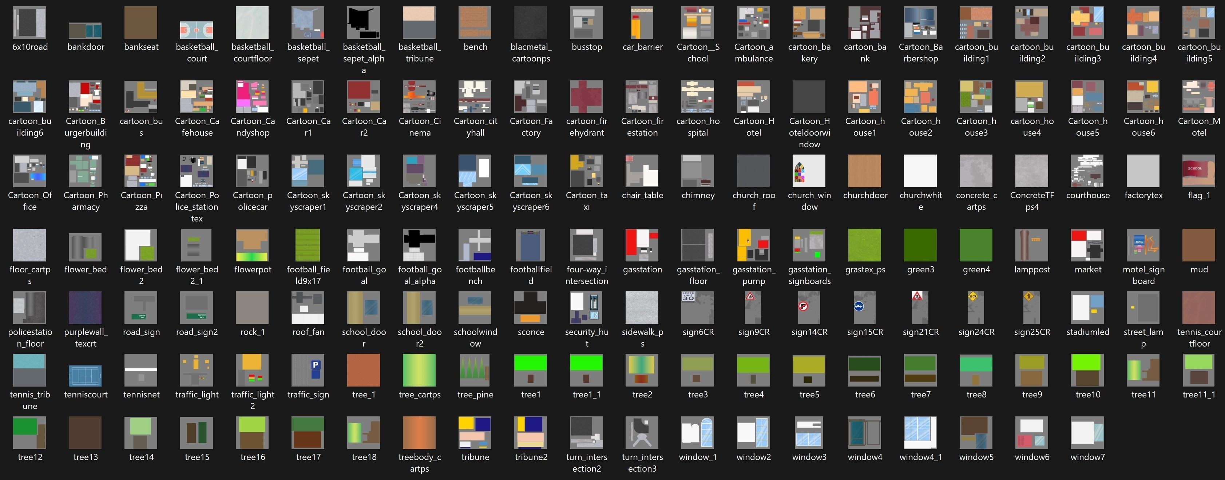Click the tree_pine texture icon
This screenshot has width=1225, height=480.
pyautogui.click(x=475, y=370)
